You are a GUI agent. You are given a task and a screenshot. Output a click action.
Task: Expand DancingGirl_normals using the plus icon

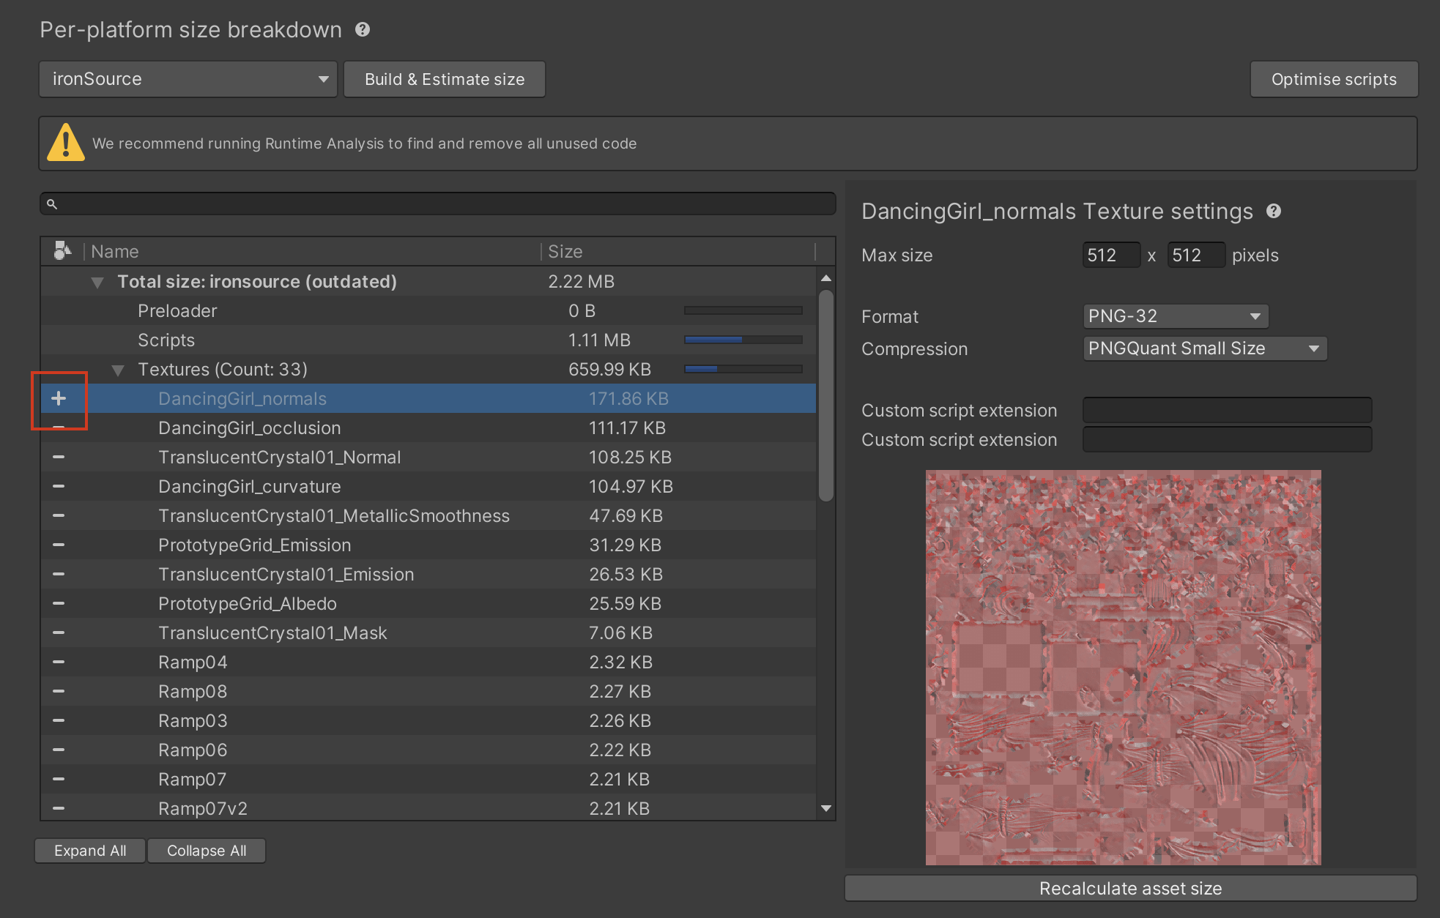[59, 398]
